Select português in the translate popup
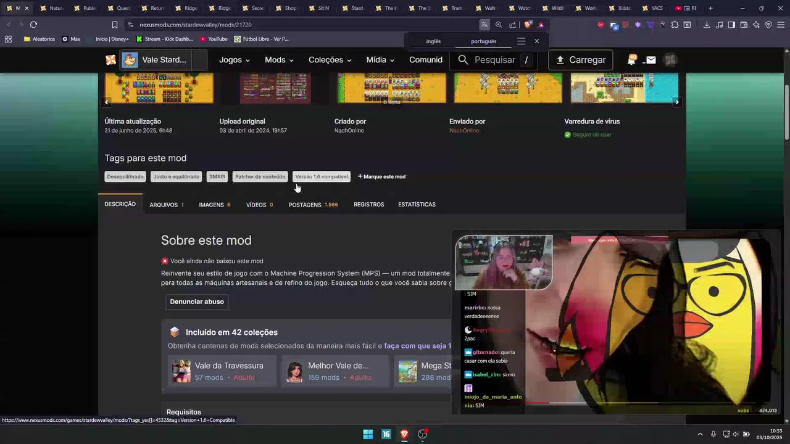 click(x=483, y=41)
